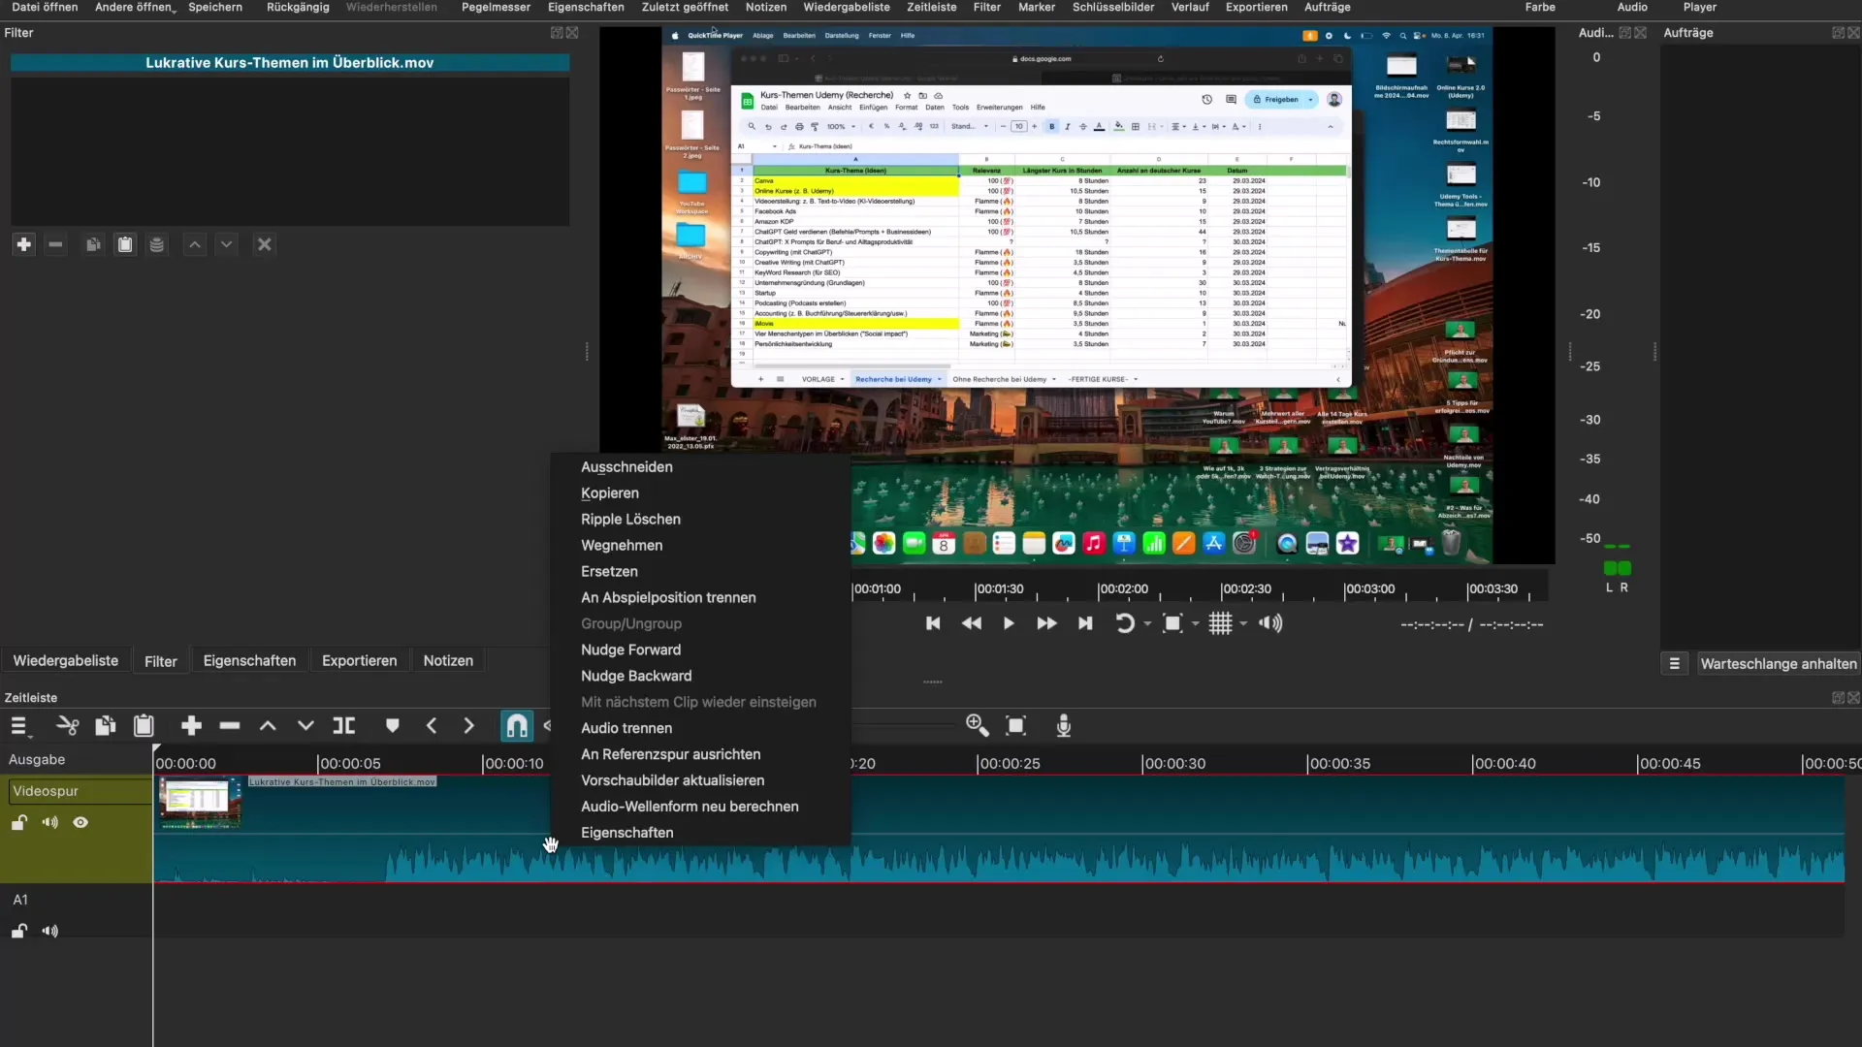
Task: Click the timeline Cut scissors icon
Action: pos(67,726)
